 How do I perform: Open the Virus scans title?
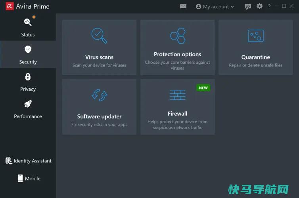pos(100,57)
